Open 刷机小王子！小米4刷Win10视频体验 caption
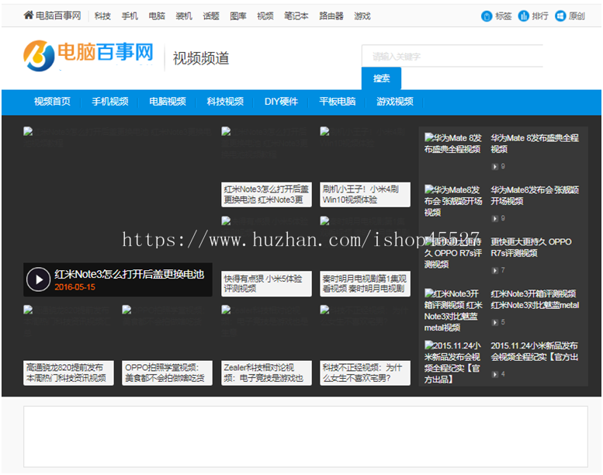Screen dimensions: 603x475 (365, 195)
